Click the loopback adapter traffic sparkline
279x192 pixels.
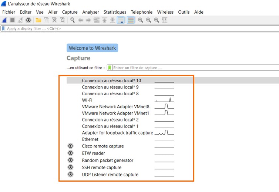click(x=164, y=132)
